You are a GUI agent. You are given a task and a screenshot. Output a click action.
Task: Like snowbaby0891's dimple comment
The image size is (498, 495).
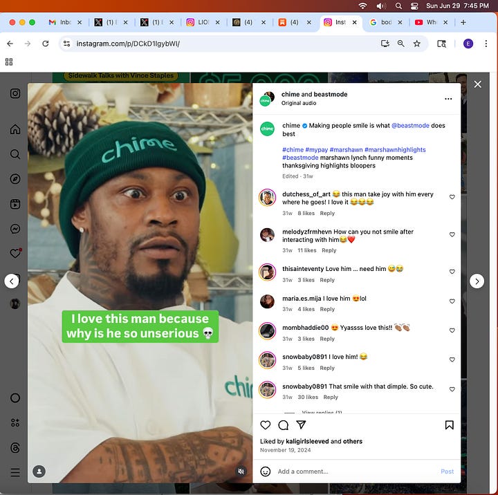coord(452,389)
